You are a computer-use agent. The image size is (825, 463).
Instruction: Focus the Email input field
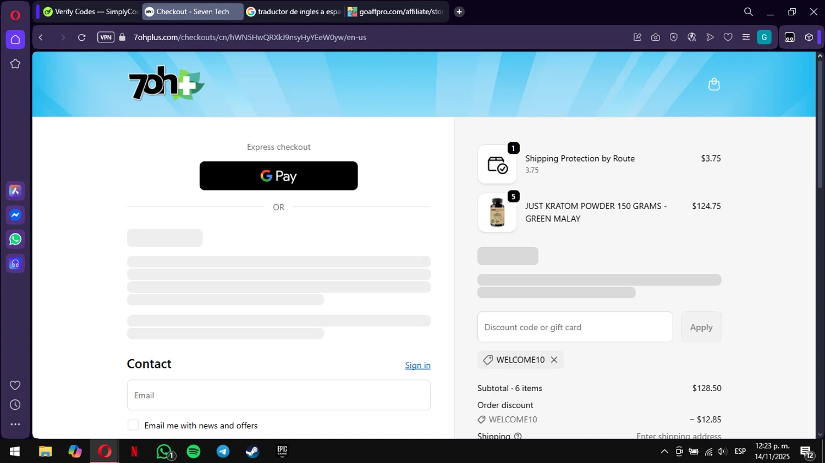tap(279, 395)
